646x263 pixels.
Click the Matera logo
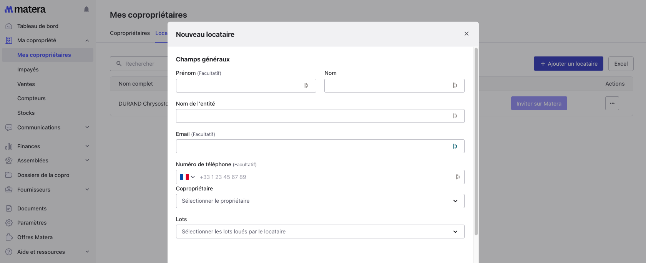click(x=25, y=9)
